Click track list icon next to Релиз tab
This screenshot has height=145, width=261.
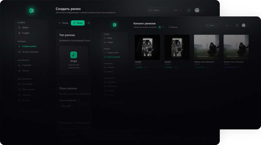(x=88, y=23)
